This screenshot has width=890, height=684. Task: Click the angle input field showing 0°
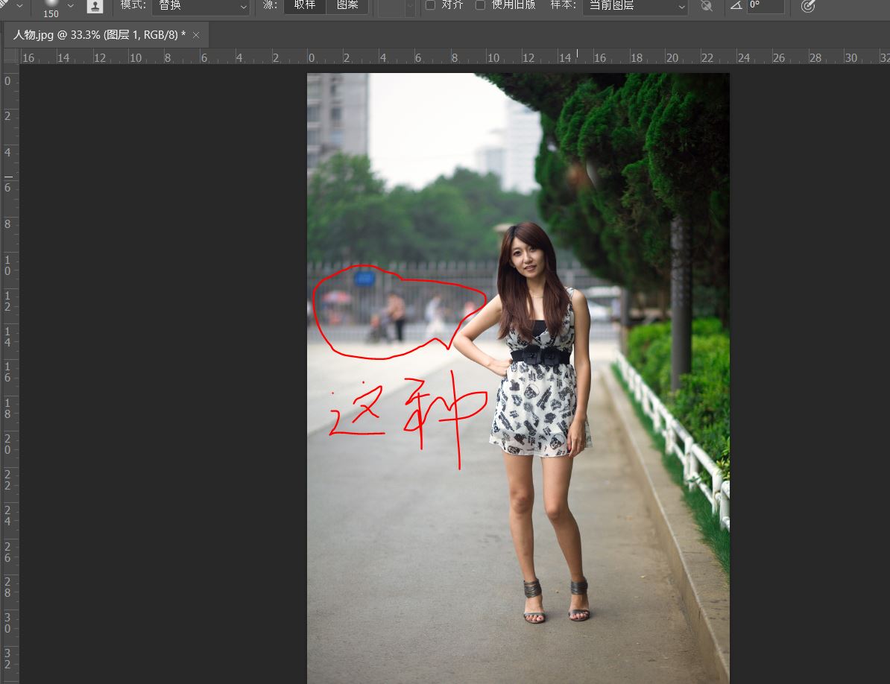[766, 6]
